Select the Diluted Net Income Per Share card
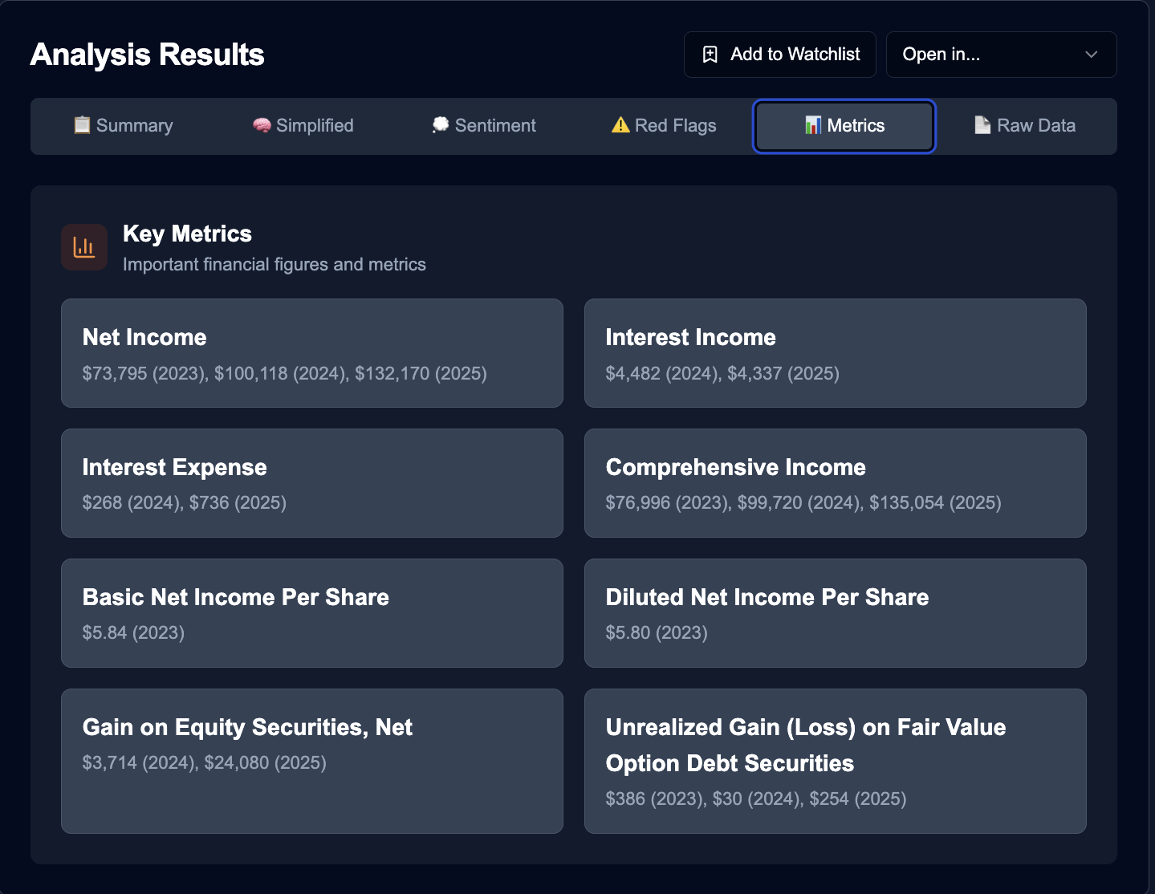 click(835, 613)
